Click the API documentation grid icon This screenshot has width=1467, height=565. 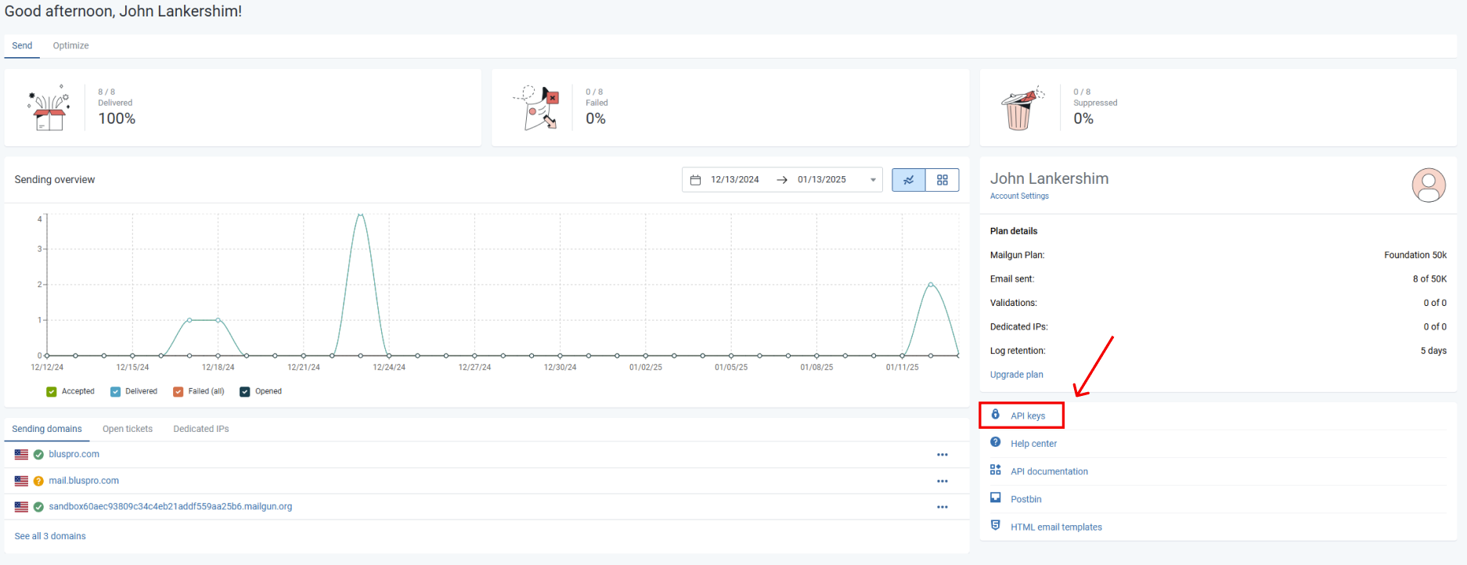996,470
